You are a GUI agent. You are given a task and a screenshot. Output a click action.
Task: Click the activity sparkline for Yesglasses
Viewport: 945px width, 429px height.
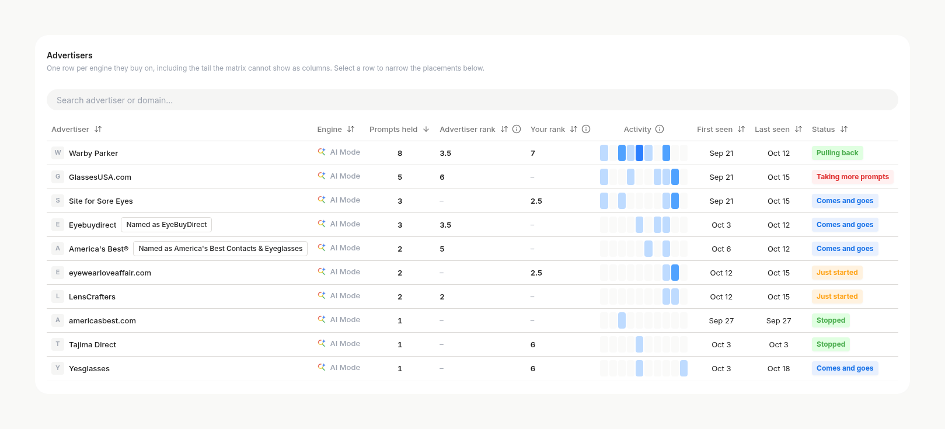tap(644, 368)
